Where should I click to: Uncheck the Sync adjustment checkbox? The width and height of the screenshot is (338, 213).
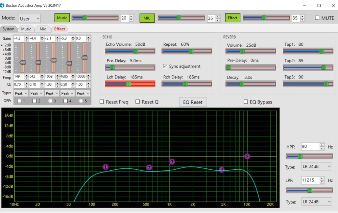[165, 66]
